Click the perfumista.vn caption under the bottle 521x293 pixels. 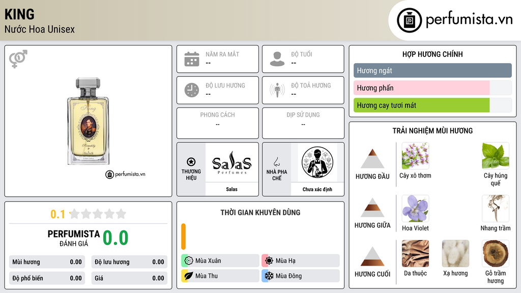[125, 174]
